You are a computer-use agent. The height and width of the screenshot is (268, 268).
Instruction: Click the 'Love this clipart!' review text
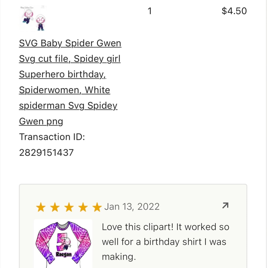pos(165,227)
